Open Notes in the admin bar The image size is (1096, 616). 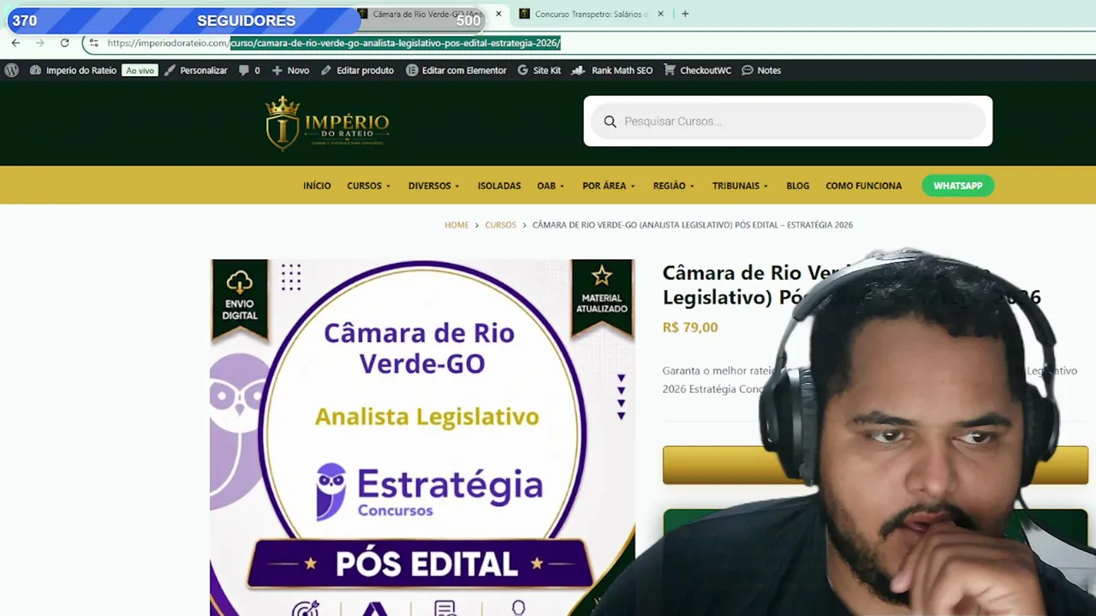pyautogui.click(x=761, y=70)
